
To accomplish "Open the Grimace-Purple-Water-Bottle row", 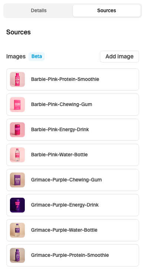I will (72, 230).
